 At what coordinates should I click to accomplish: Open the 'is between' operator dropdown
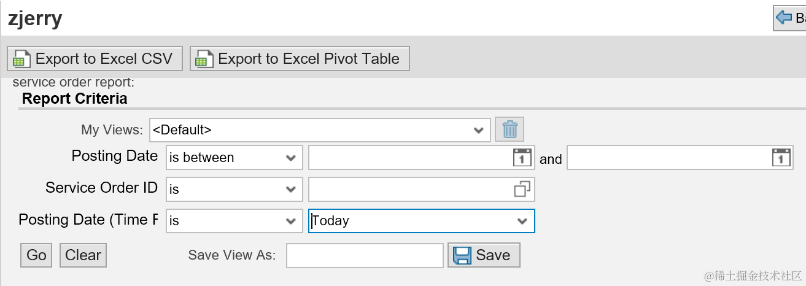point(291,158)
